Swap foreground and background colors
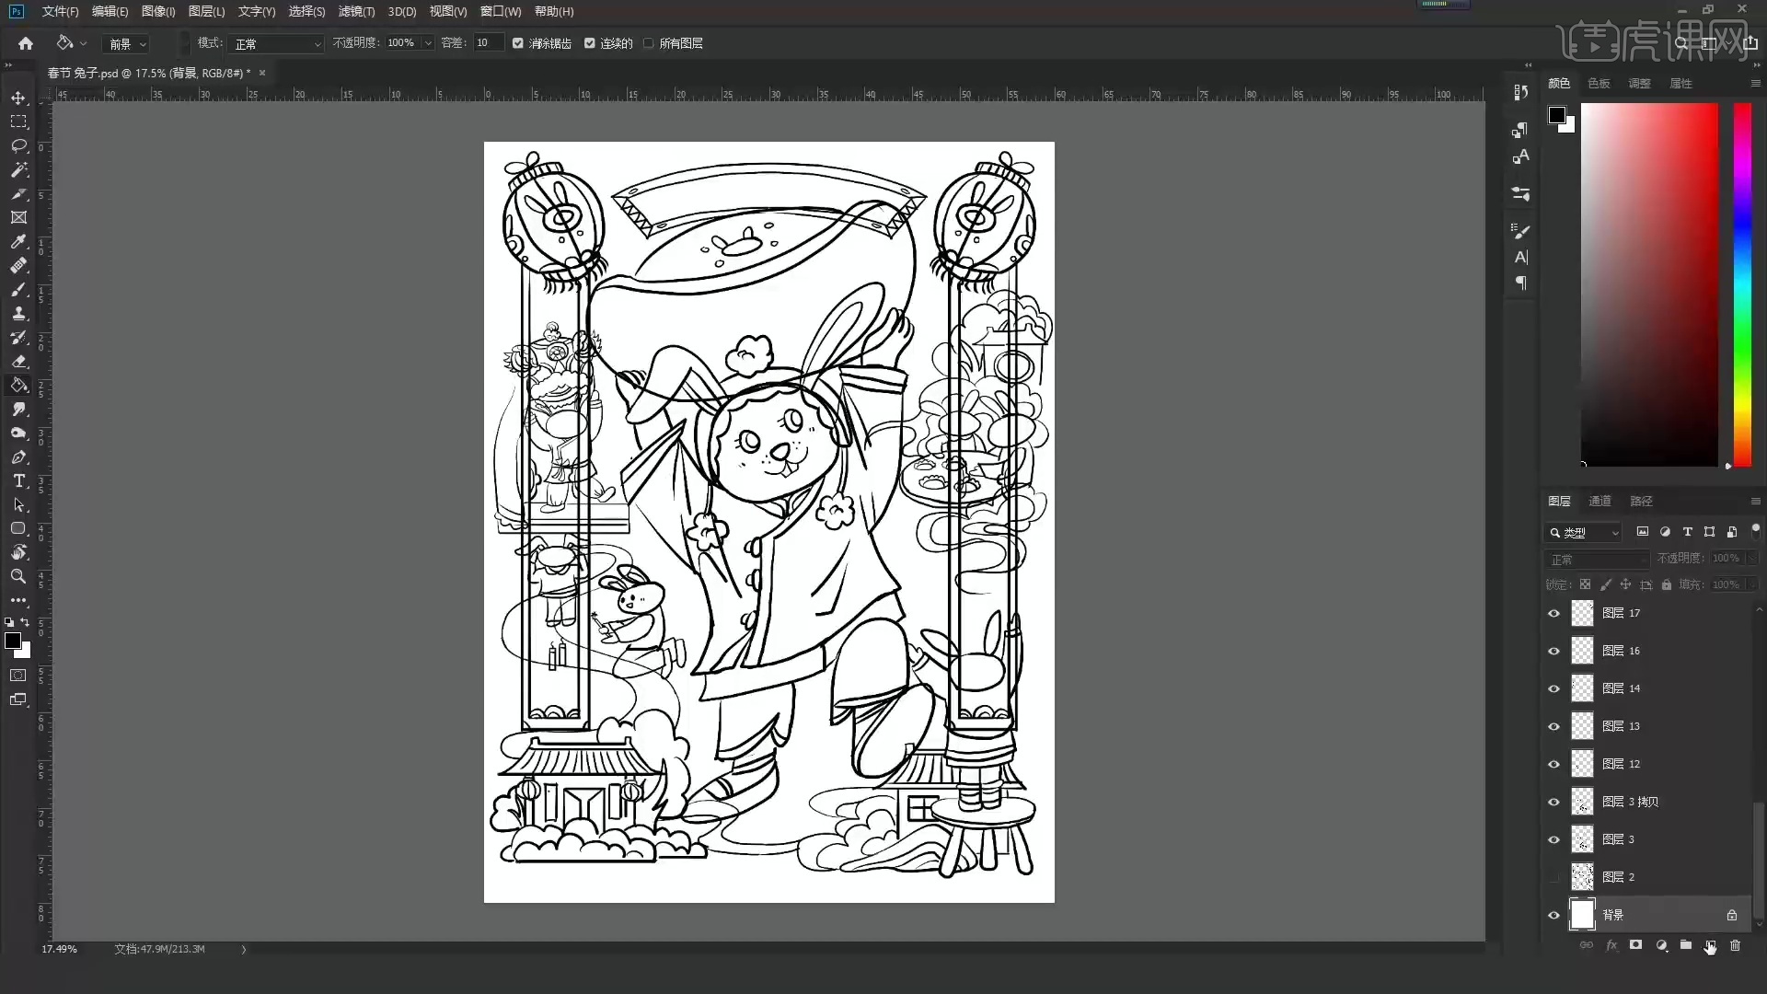Screen dimensions: 1767x994 click(x=26, y=622)
